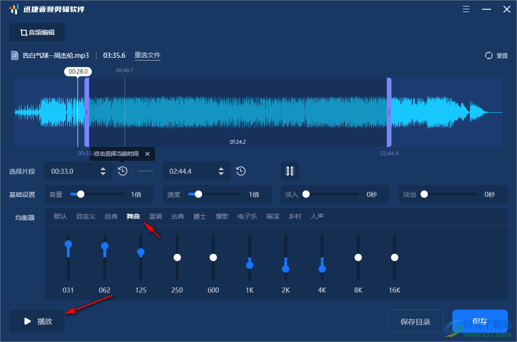Click the clock icon beside start time 00:33.0
The height and width of the screenshot is (342, 517).
(x=122, y=171)
